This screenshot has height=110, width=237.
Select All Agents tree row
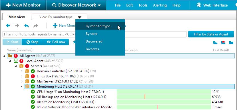click(121, 56)
